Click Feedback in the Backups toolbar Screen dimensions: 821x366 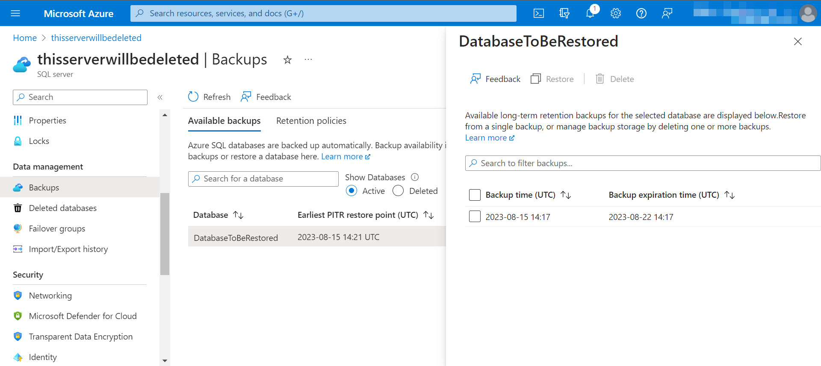(x=266, y=97)
